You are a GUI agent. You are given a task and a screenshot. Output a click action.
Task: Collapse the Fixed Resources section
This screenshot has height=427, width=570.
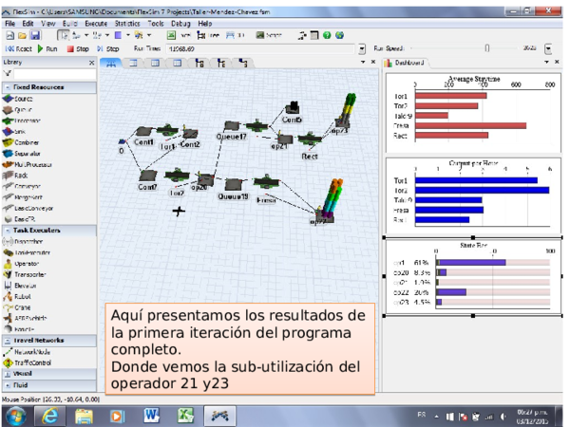pos(7,87)
